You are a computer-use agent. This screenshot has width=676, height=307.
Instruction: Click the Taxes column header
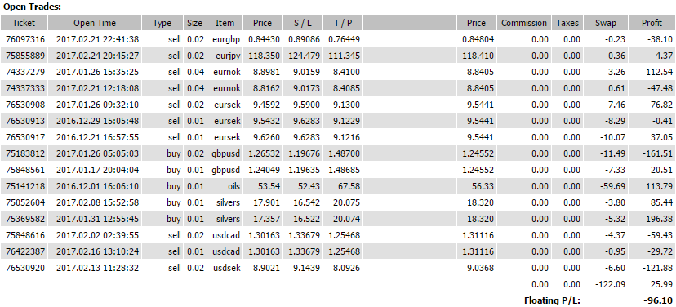pos(567,24)
